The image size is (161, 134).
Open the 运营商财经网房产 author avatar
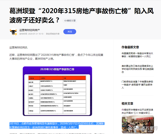pos(13,32)
